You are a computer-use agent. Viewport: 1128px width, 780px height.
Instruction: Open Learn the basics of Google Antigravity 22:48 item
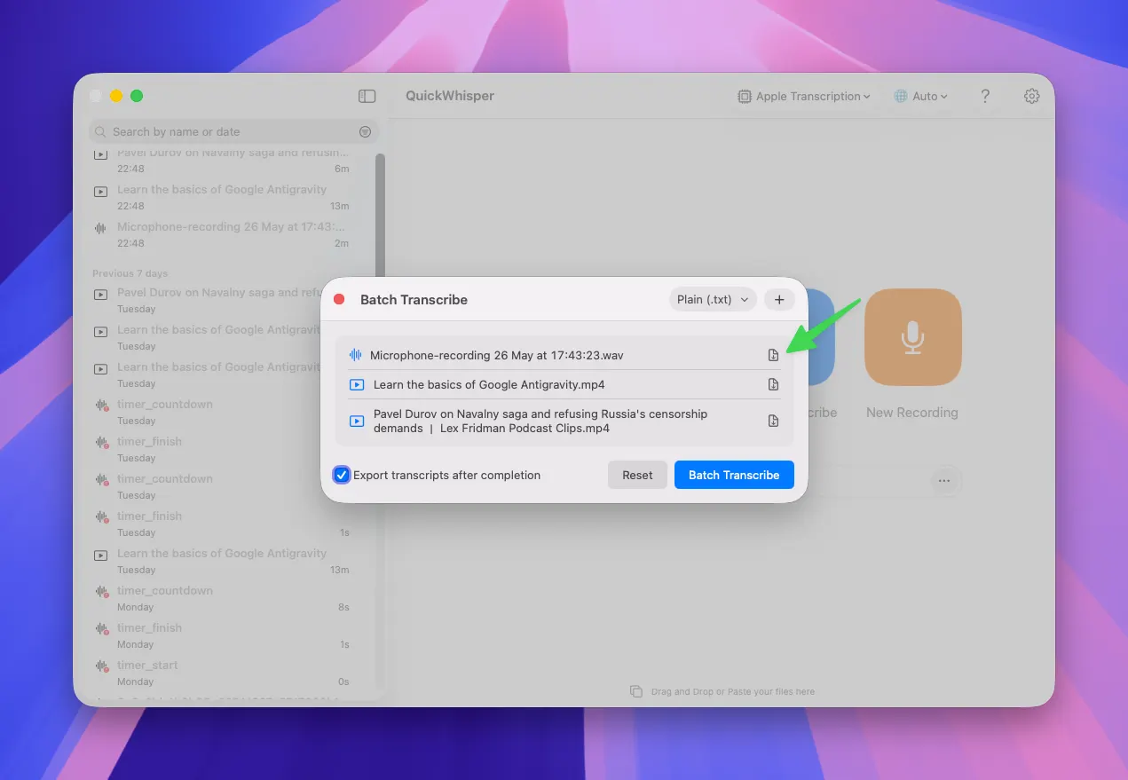[222, 197]
